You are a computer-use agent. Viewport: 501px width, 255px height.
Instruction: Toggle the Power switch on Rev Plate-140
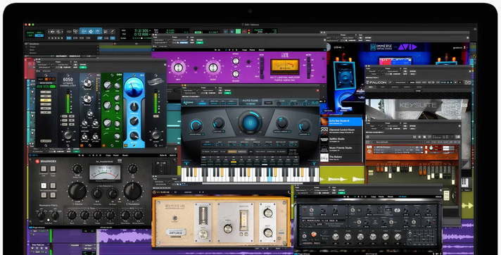pos(175,218)
